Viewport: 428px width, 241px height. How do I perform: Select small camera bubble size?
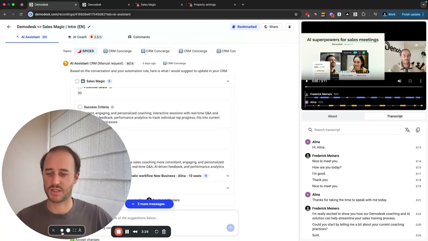pyautogui.click(x=62, y=230)
